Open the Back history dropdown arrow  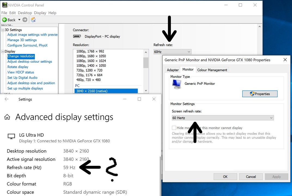point(19,20)
